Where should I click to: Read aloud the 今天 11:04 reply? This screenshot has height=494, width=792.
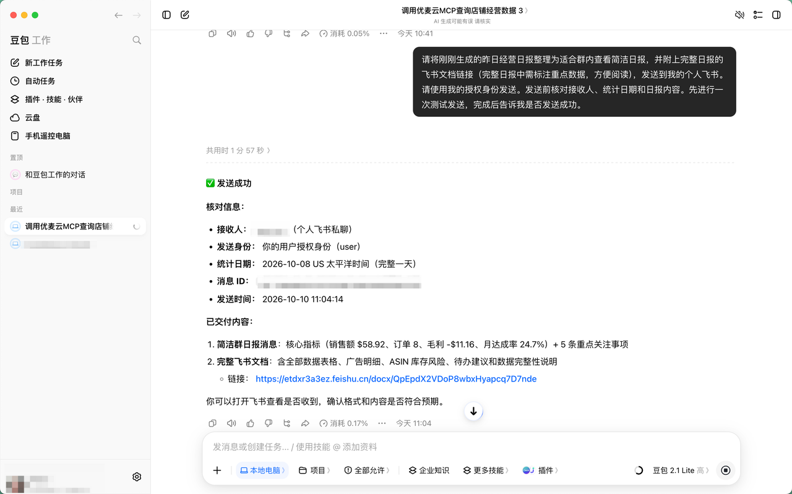tap(231, 424)
